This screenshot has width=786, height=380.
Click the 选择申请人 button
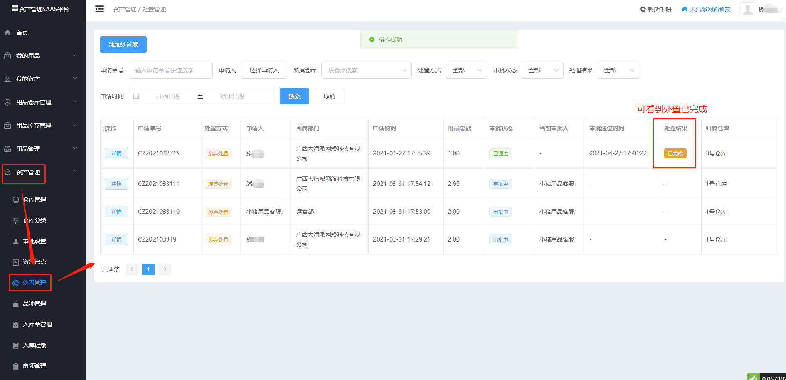coord(264,70)
